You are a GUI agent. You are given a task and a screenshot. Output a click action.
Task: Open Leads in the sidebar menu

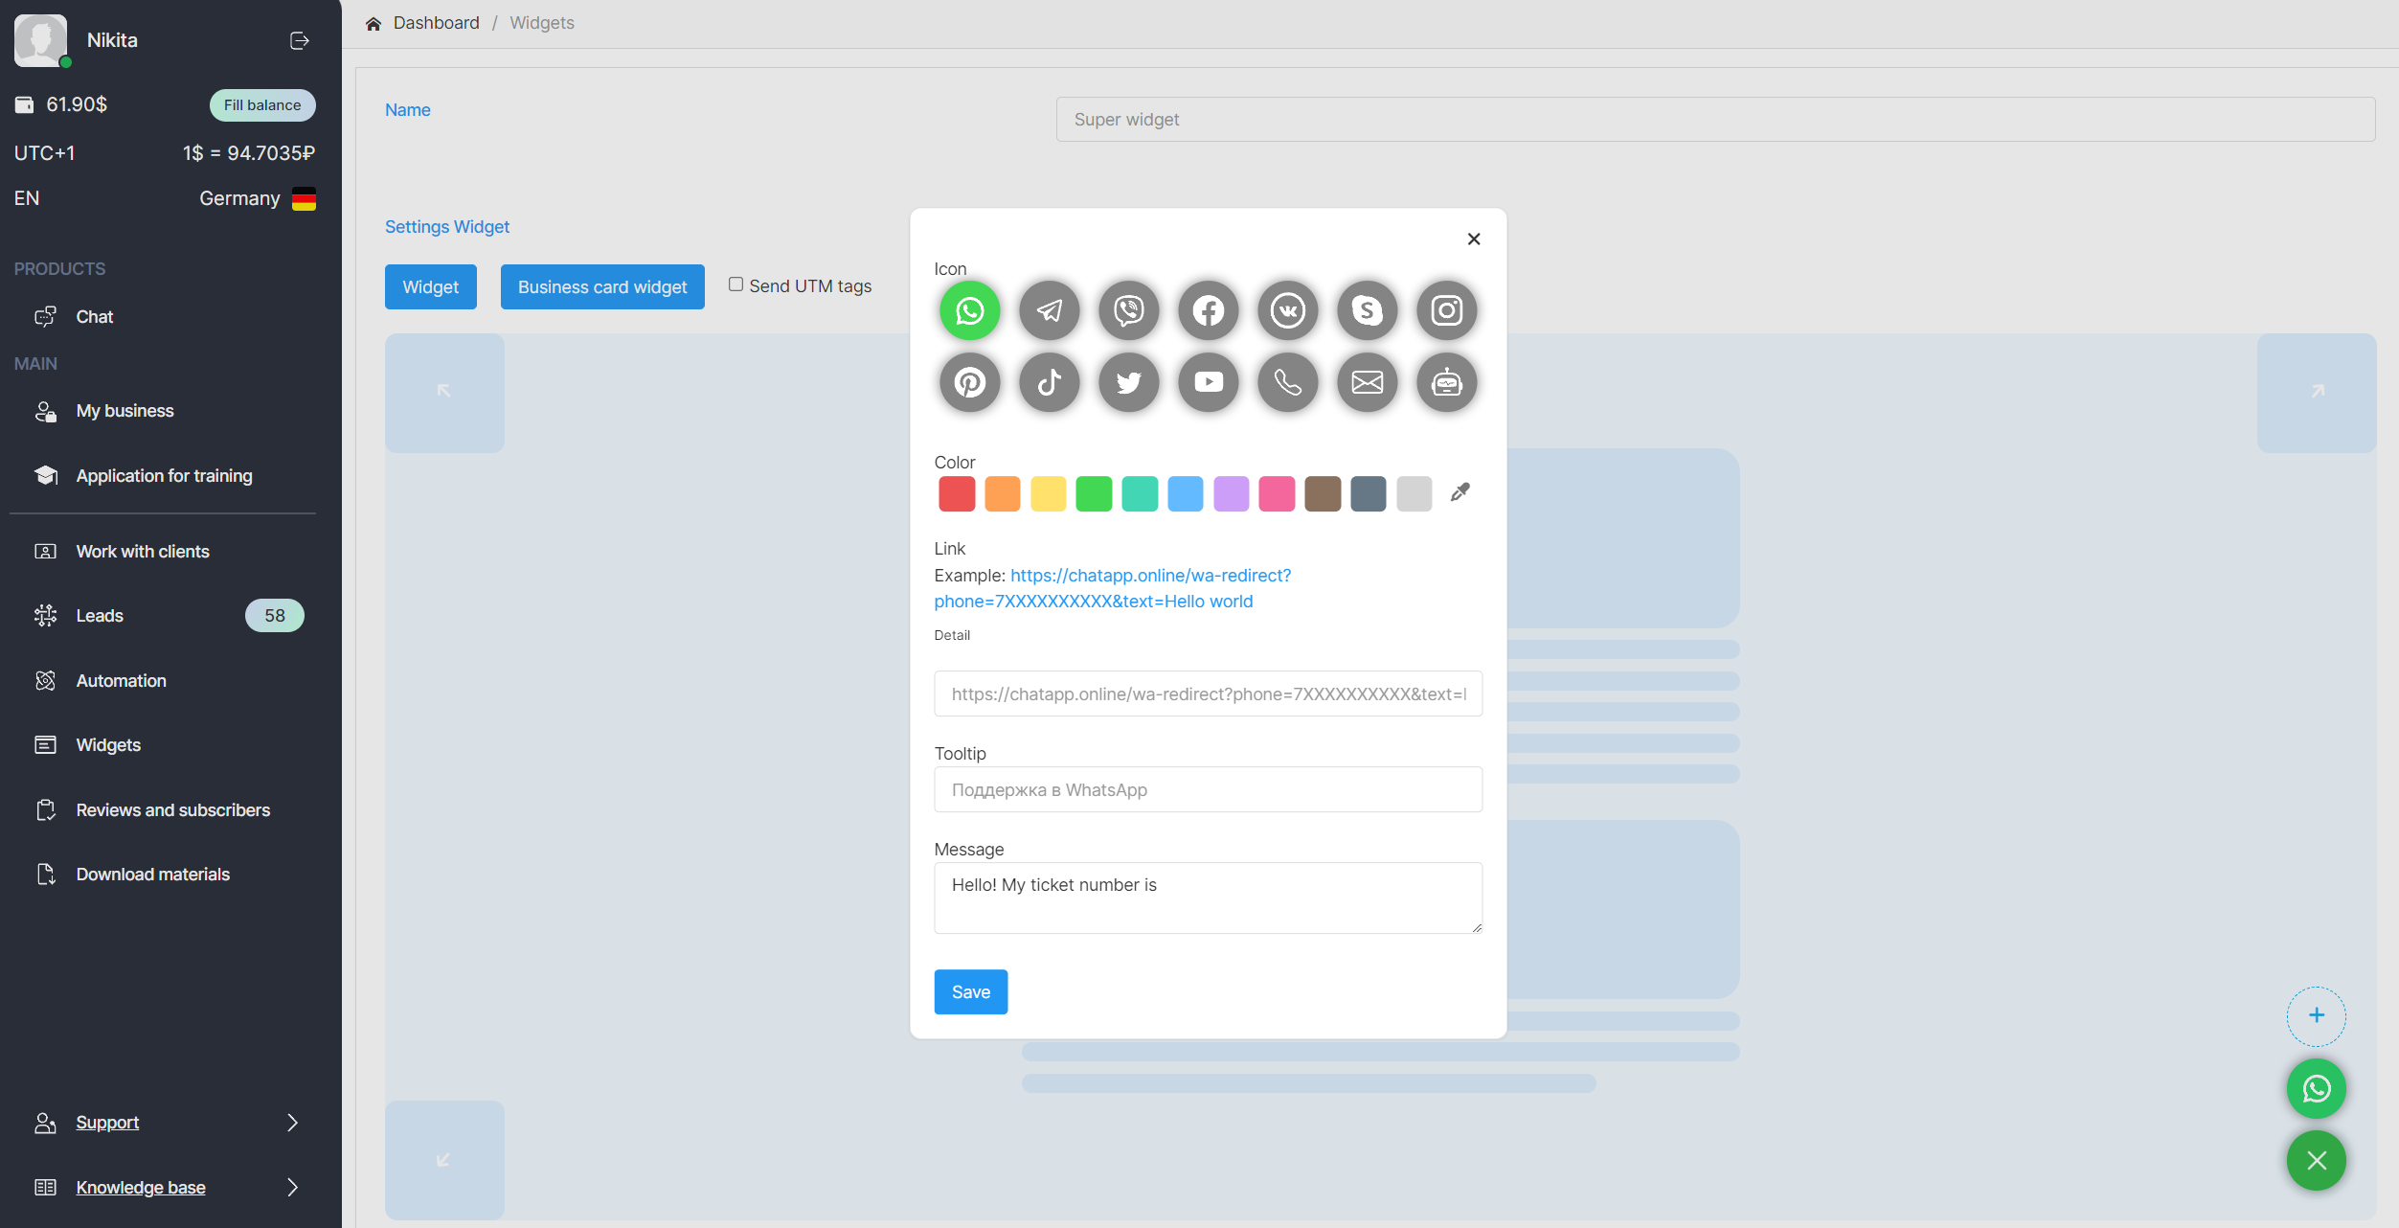tap(100, 616)
